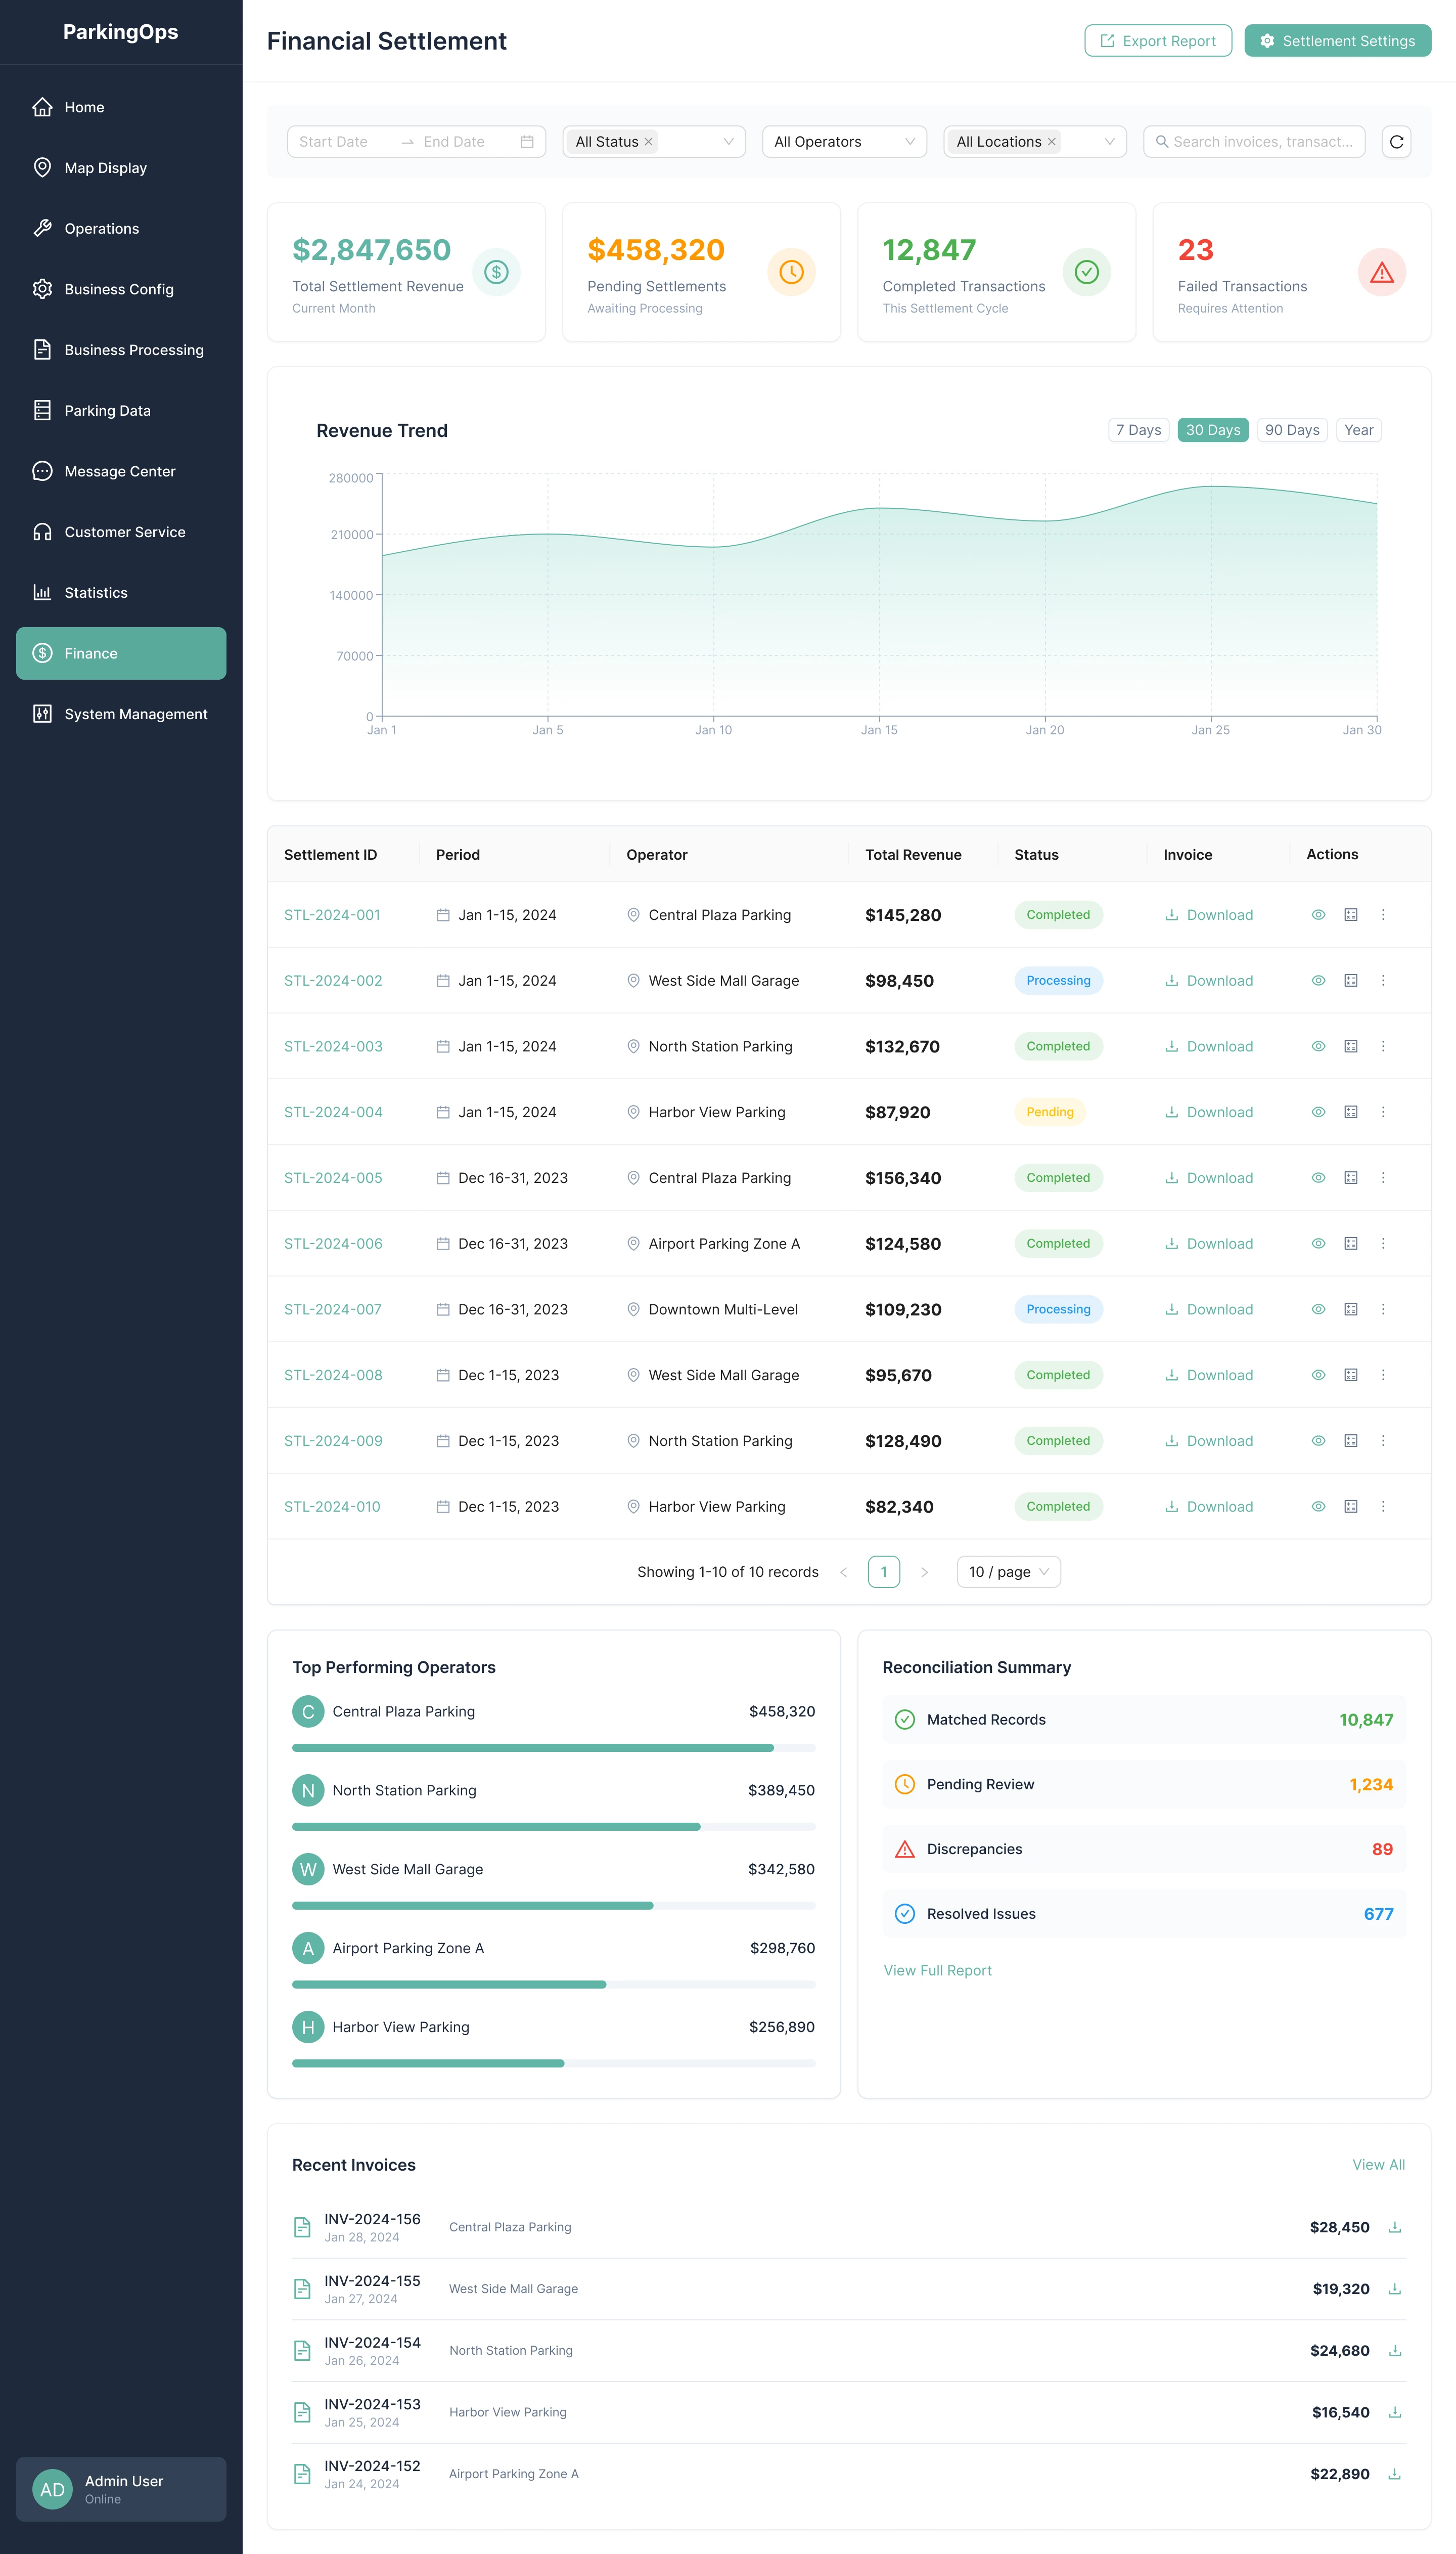1456x2554 pixels.
Task: View the STL-2024-009 row via its eye icon
Action: pos(1318,1440)
